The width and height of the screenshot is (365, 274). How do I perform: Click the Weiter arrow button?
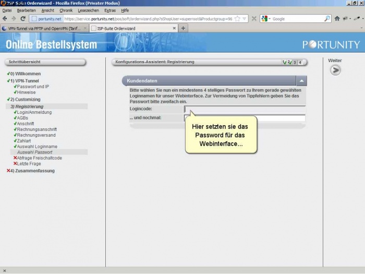pos(335,70)
